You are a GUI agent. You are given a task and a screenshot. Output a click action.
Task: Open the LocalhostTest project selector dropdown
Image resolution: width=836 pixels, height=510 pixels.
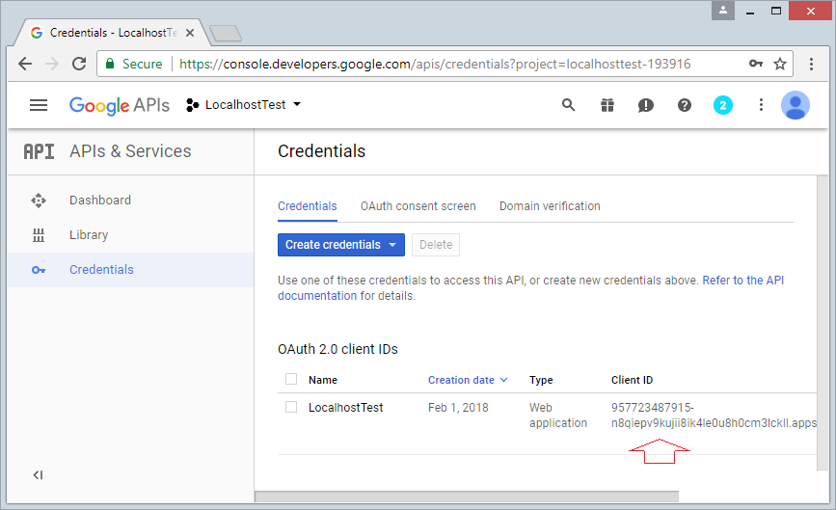(244, 105)
